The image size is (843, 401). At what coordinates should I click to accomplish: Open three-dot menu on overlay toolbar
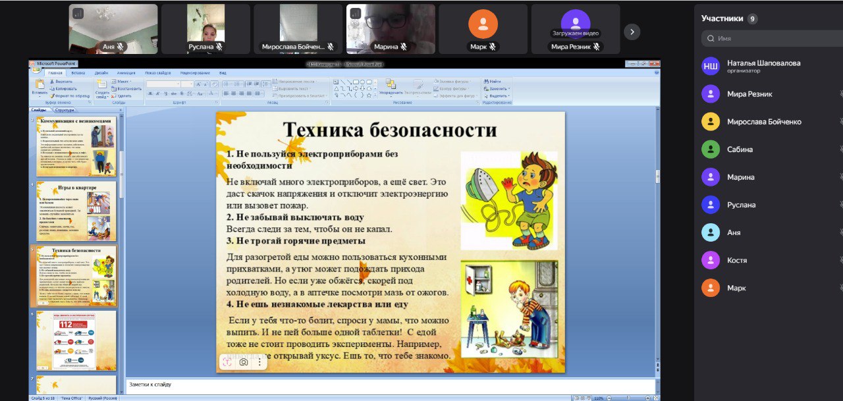click(259, 362)
